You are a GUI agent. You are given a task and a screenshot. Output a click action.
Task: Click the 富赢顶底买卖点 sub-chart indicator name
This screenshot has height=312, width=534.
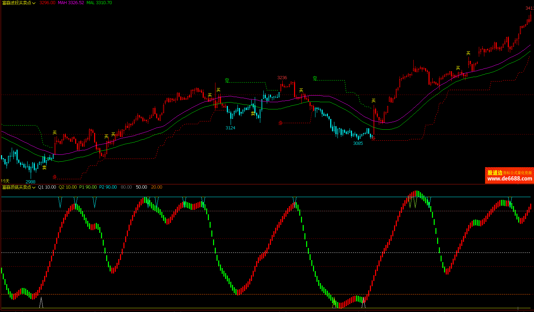coord(17,187)
